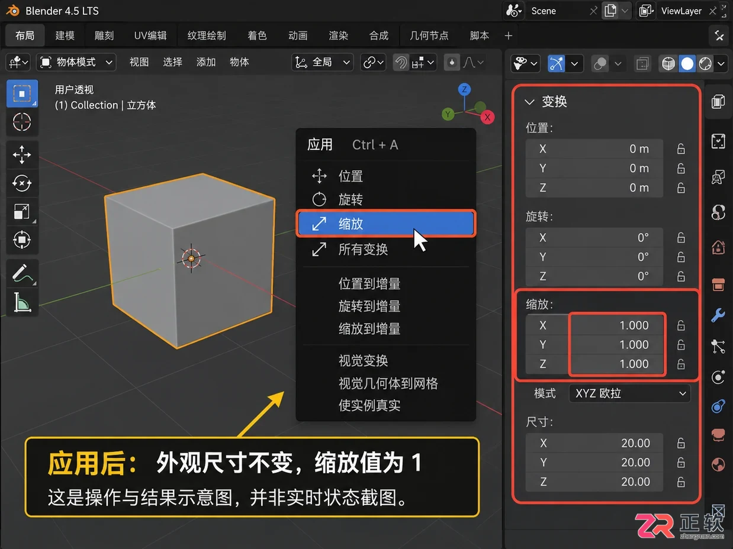733x549 pixels.
Task: Open the Physics properties tab
Action: (x=718, y=376)
